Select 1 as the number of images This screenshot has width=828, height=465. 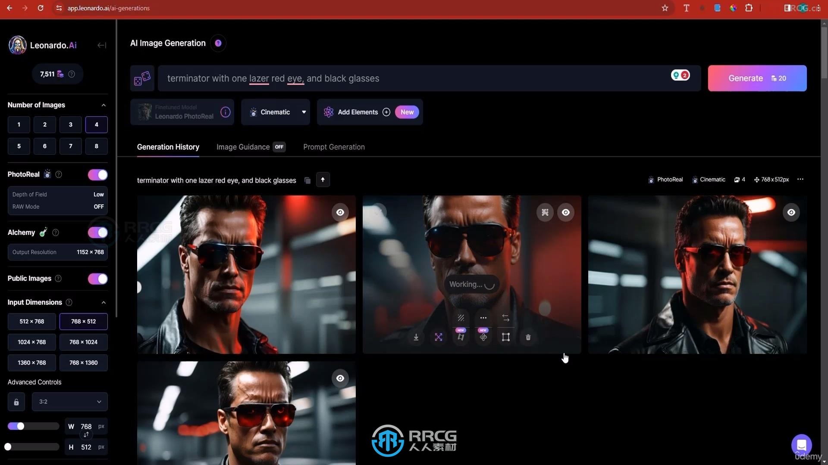(x=19, y=124)
